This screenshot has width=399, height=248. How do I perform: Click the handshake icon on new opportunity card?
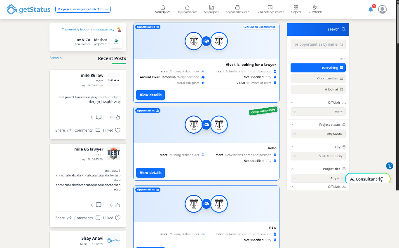tap(207, 204)
